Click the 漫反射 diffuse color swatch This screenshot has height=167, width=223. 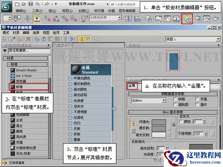[159, 128]
